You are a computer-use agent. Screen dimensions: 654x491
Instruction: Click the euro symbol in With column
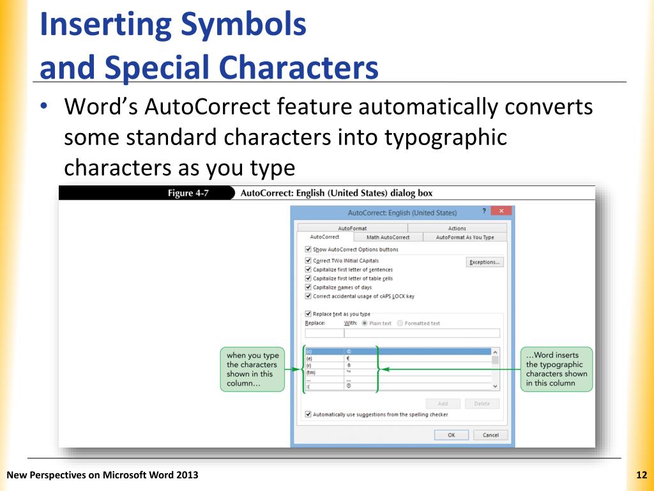pos(348,358)
